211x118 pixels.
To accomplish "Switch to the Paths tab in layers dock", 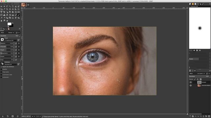I will [x=195, y=71].
